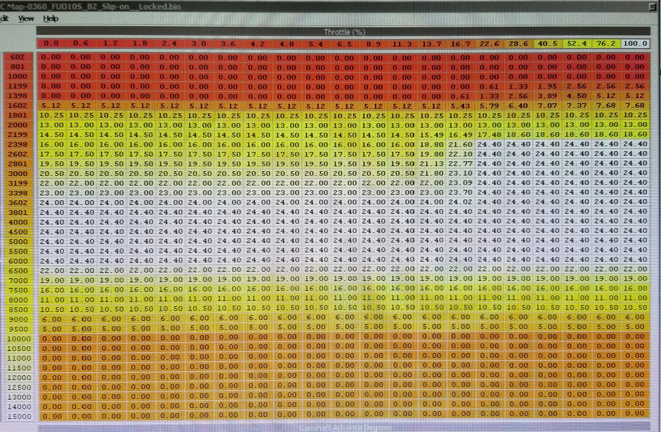This screenshot has height=432, width=661.
Task: Select the cell with value 23.09
Action: [x=460, y=182]
